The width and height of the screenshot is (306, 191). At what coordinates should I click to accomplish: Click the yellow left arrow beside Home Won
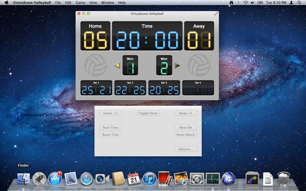[117, 65]
